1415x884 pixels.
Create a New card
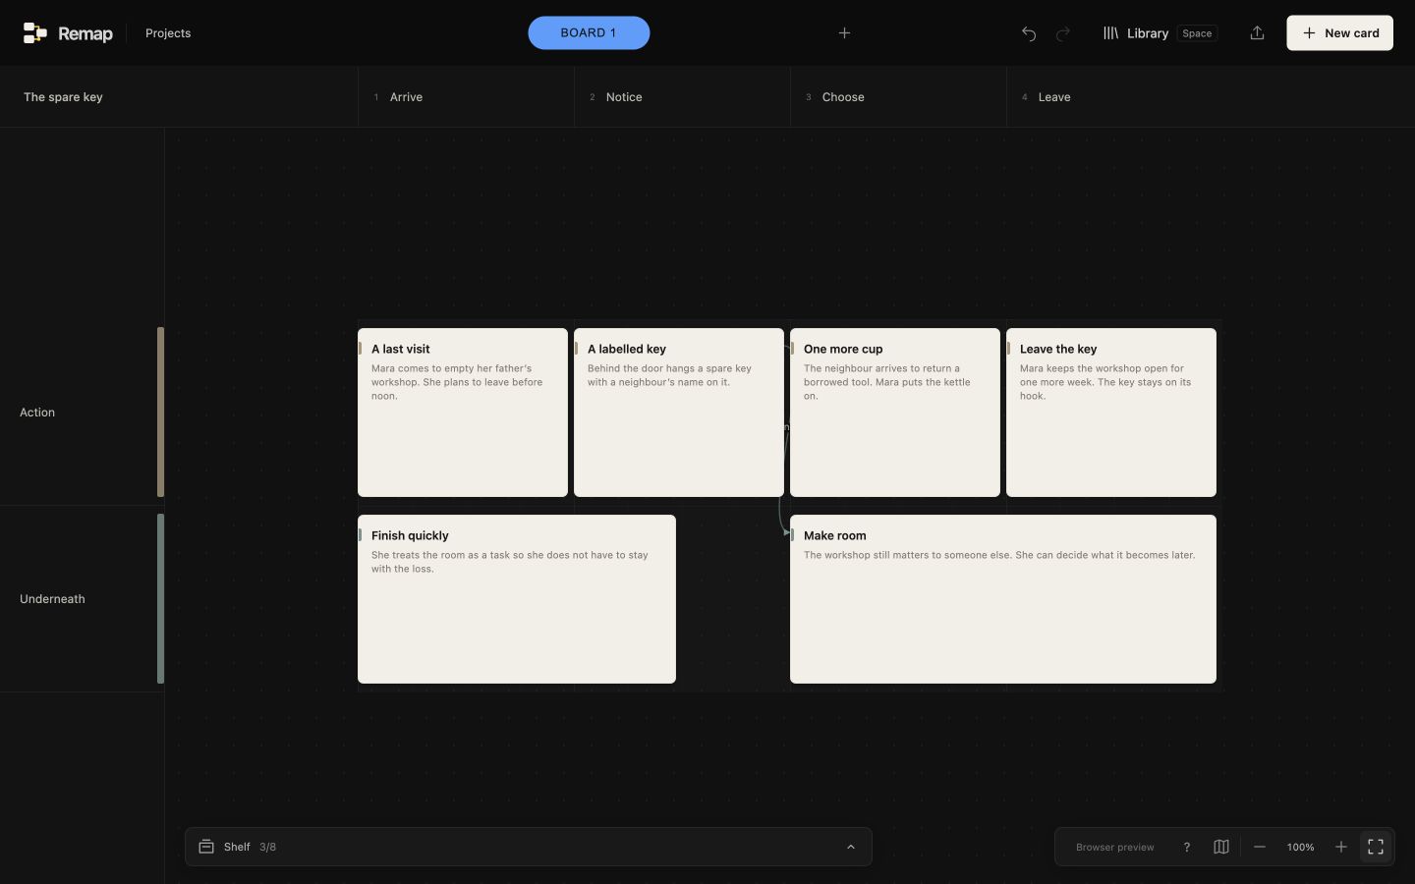click(1340, 33)
